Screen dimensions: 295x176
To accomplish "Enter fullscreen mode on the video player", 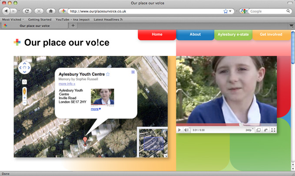I will [x=273, y=130].
